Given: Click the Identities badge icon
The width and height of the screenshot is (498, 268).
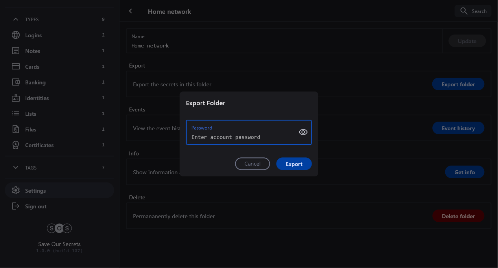Looking at the screenshot, I should [16, 98].
